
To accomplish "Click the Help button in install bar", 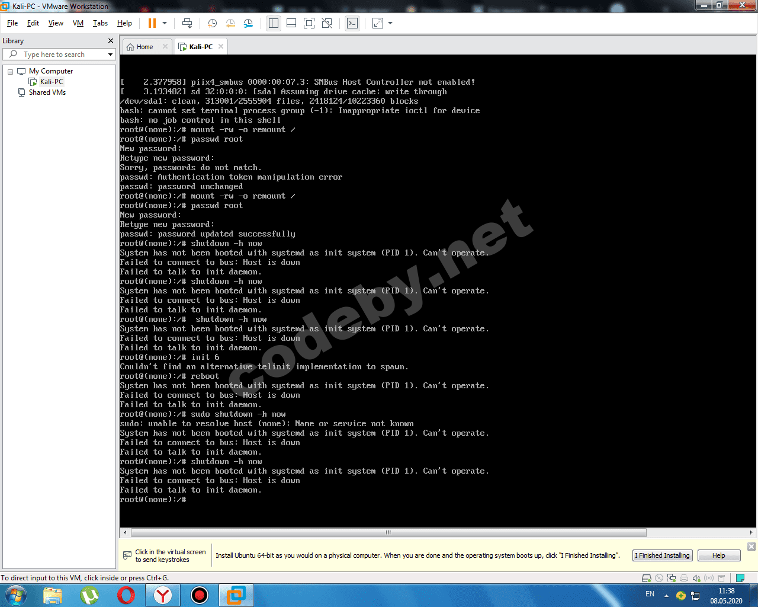I will [718, 555].
